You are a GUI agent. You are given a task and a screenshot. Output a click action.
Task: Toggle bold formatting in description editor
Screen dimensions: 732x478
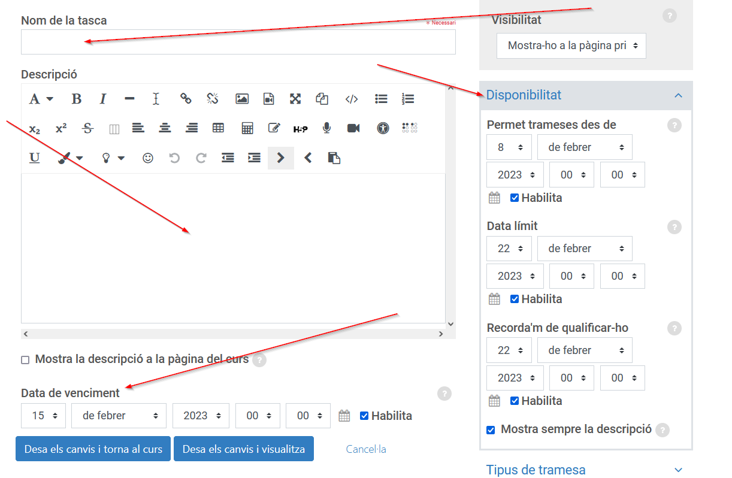76,99
